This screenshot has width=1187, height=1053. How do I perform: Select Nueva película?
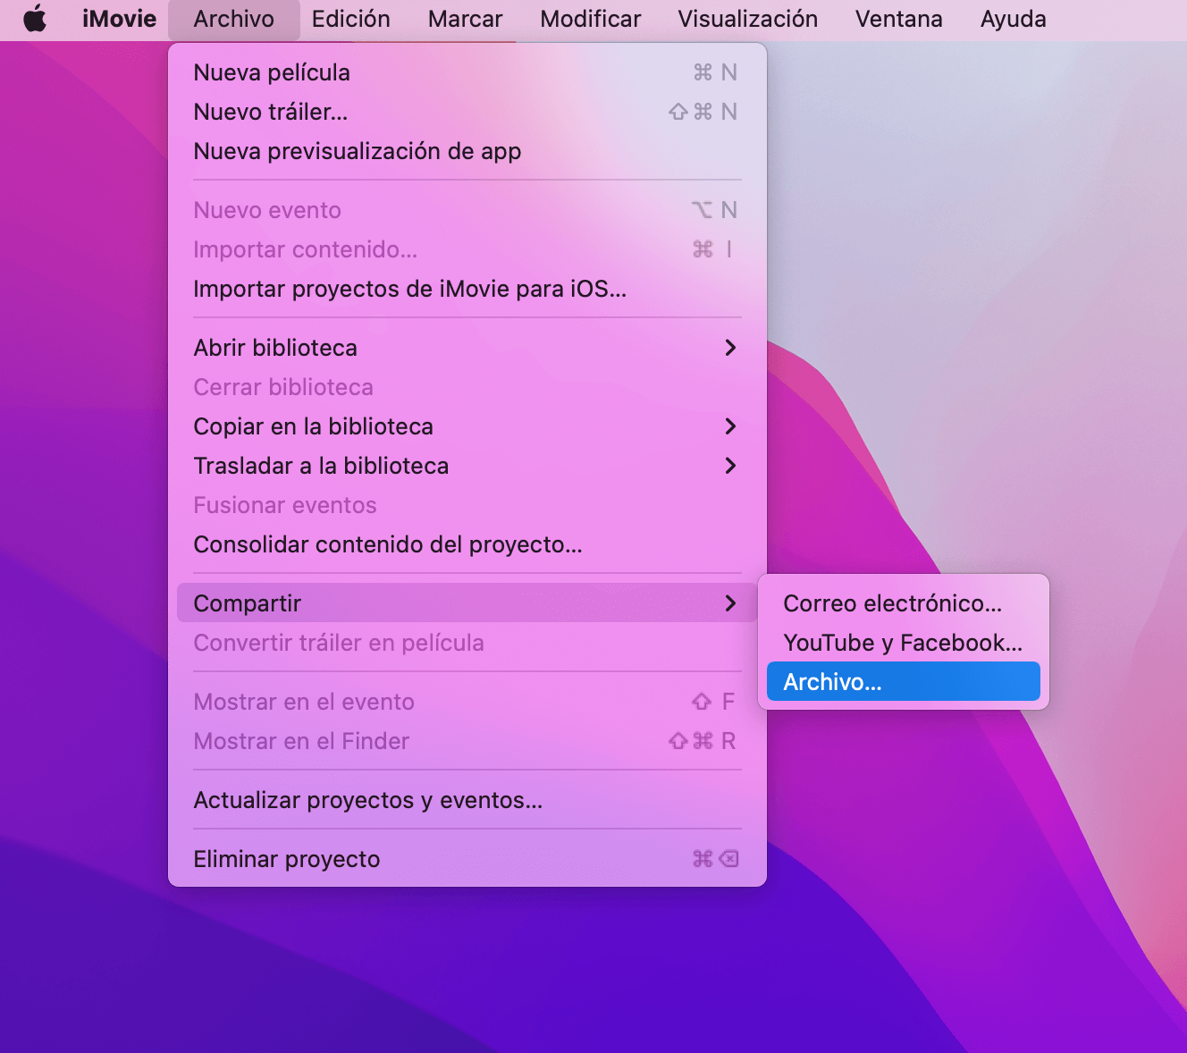tap(272, 72)
